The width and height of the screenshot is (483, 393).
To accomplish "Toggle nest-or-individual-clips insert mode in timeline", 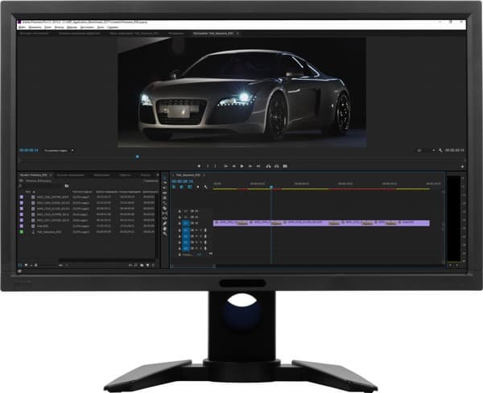I will tap(174, 187).
